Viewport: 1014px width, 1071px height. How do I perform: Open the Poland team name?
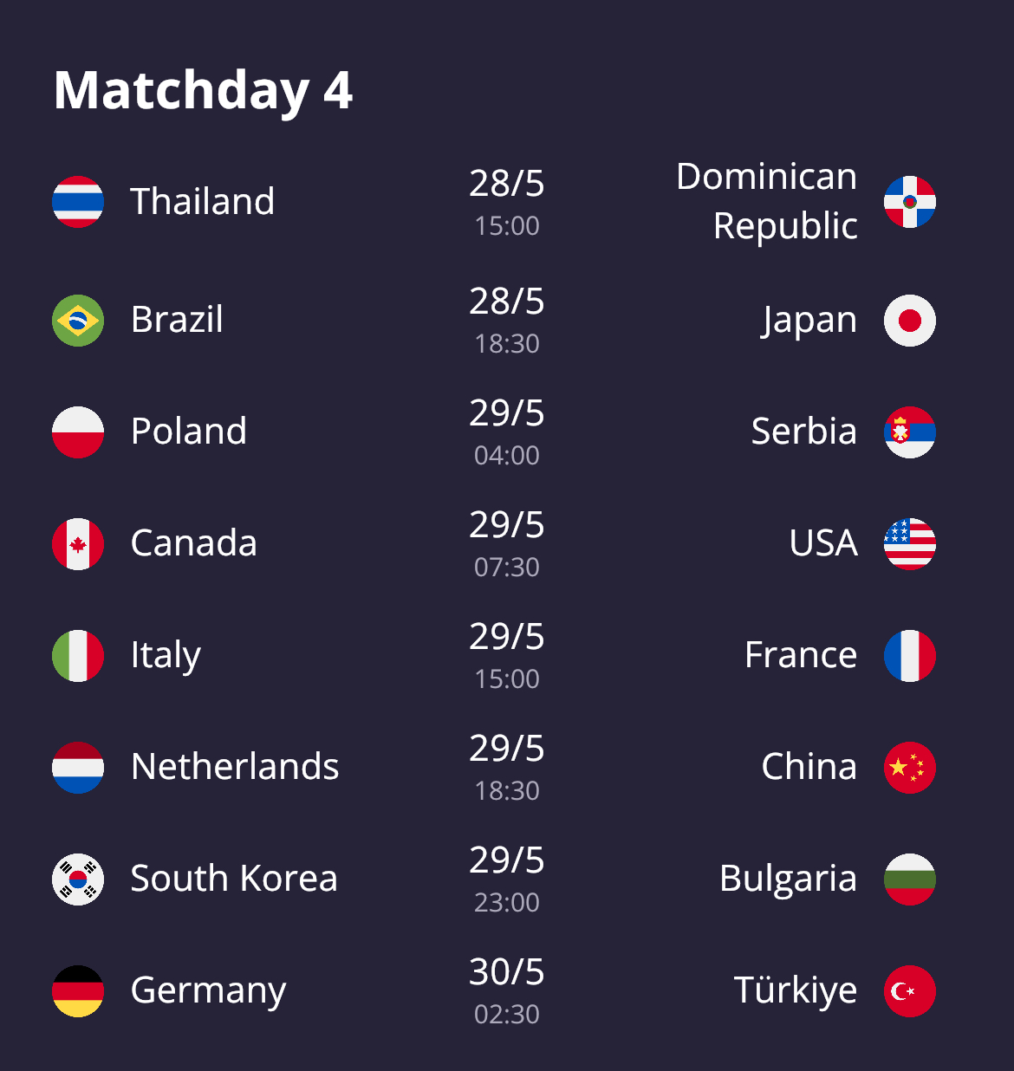click(189, 431)
